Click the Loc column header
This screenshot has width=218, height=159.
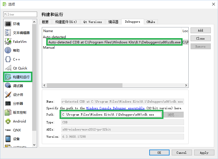pyautogui.click(x=185, y=31)
